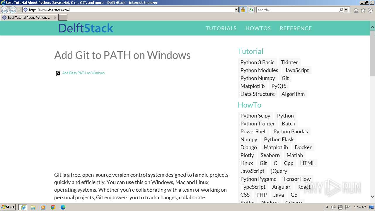Click the magnifier search icon
Viewport: 375px width, 211px height.
click(x=341, y=10)
